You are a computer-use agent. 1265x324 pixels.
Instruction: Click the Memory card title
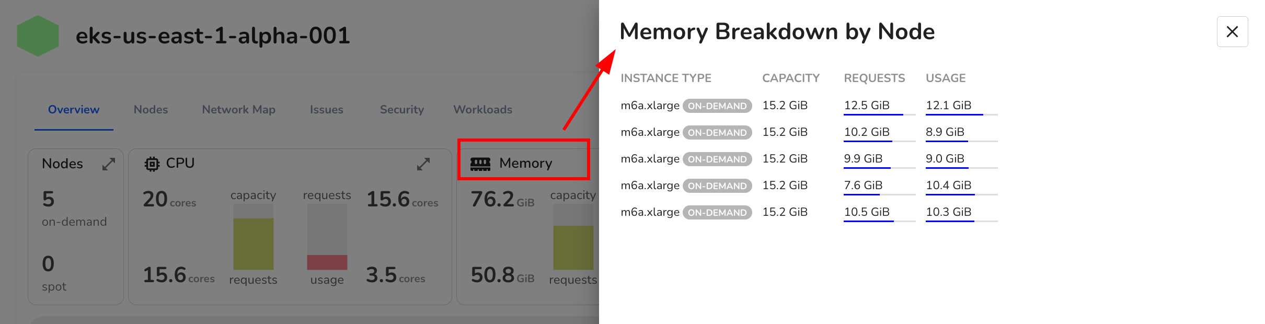[x=525, y=164]
